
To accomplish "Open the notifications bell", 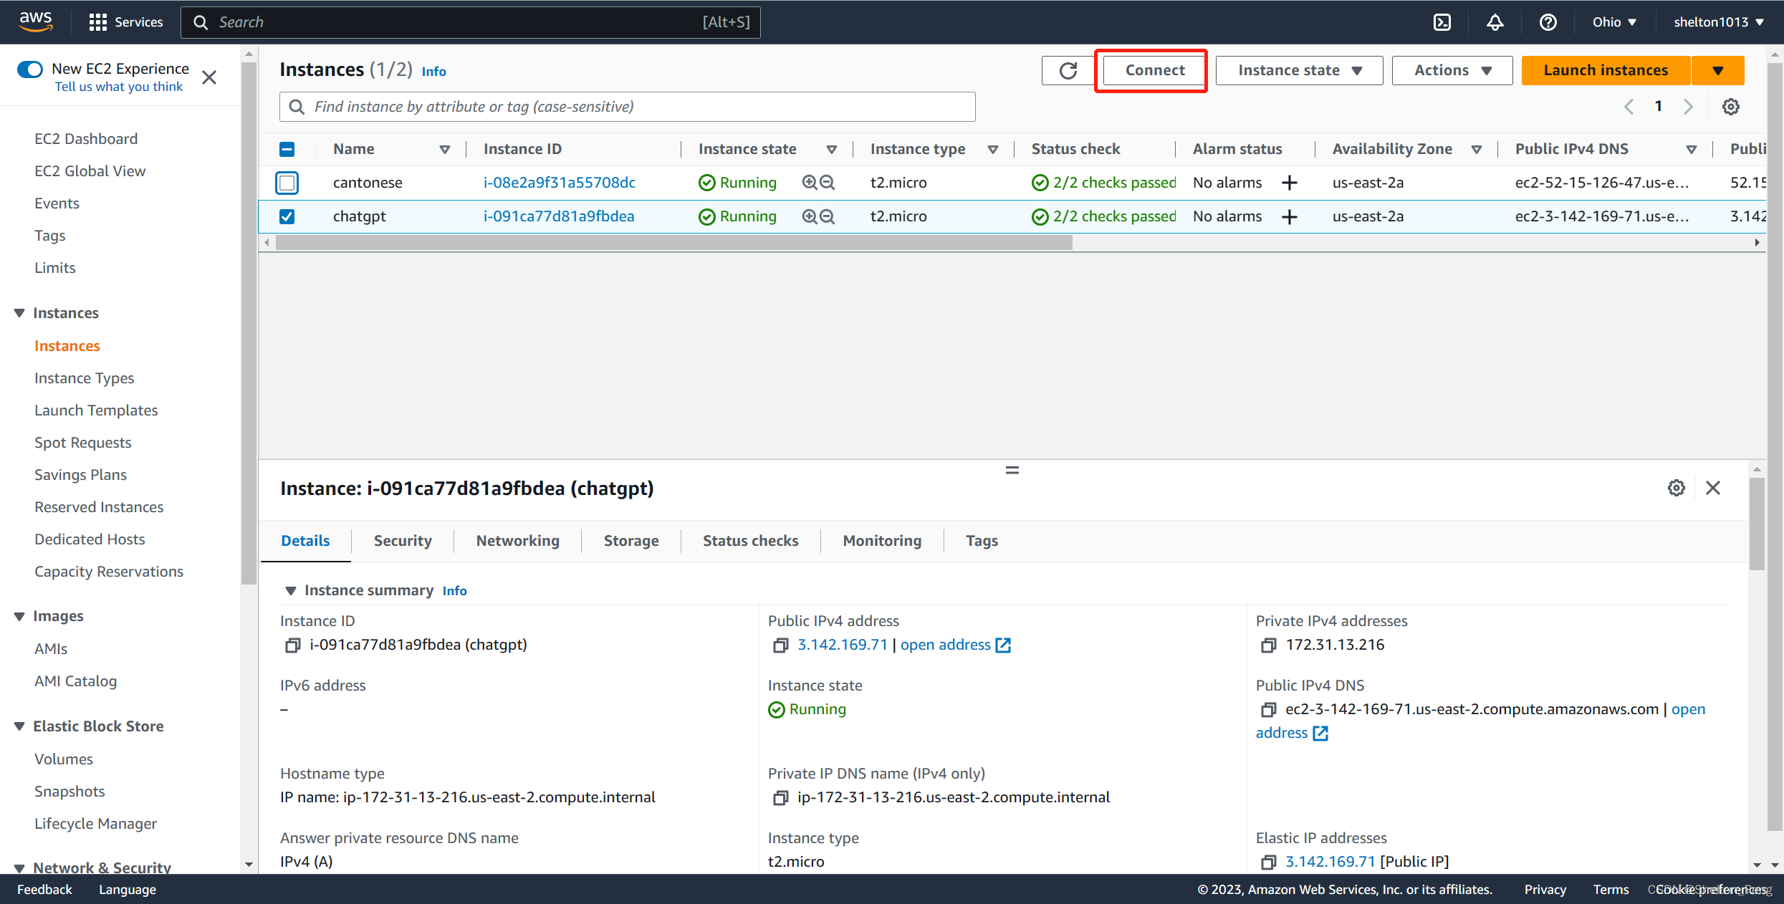I will tap(1495, 22).
